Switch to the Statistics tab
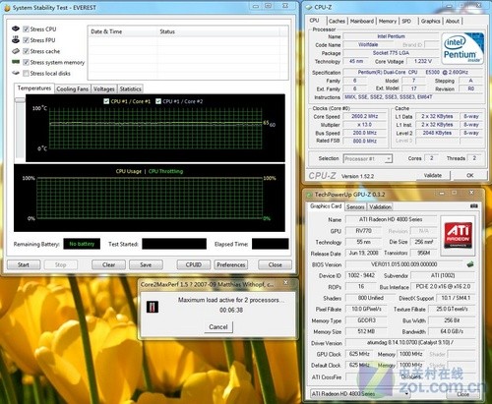Image resolution: width=492 pixels, height=404 pixels. tap(130, 88)
